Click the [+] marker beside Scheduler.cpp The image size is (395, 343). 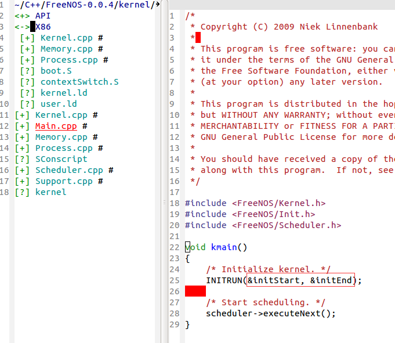click(x=22, y=171)
